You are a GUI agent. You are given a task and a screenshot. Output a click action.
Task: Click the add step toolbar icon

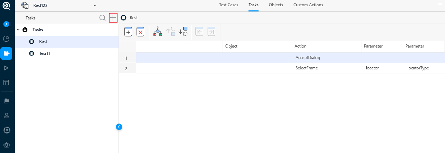[128, 32]
